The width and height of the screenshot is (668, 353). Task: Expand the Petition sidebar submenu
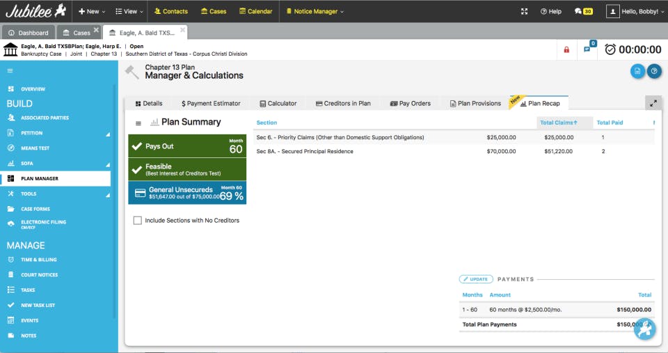[108, 134]
